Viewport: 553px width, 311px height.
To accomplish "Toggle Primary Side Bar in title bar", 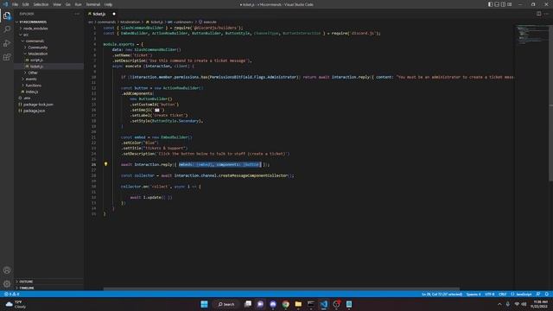I will point(490,4).
